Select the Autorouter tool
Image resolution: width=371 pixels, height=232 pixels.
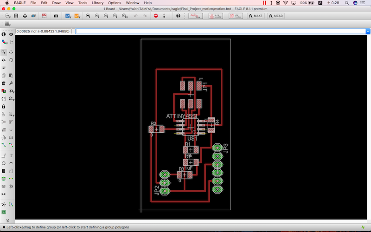click(11, 205)
